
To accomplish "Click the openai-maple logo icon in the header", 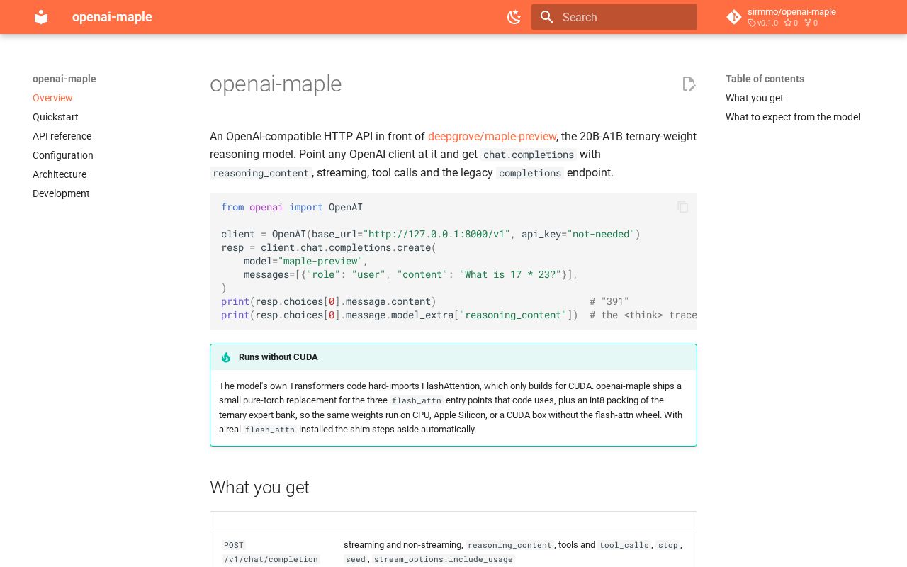I will [x=41, y=17].
